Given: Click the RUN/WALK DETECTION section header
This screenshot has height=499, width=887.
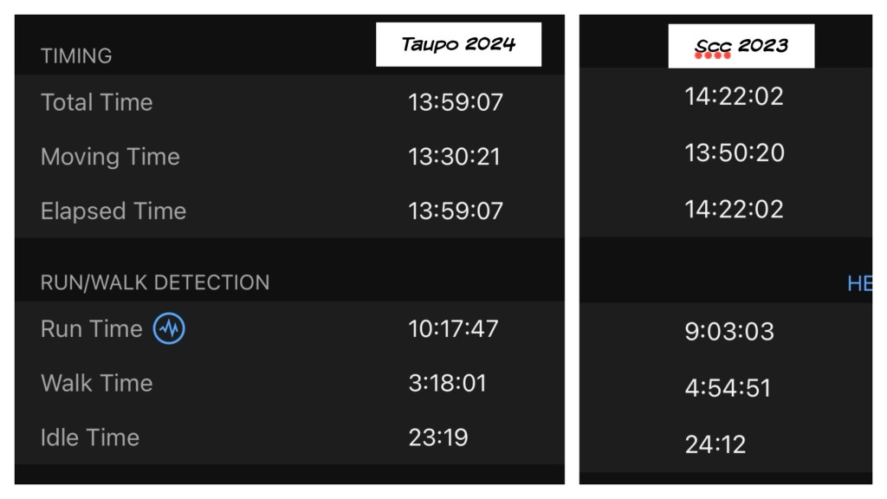Looking at the screenshot, I should click(x=155, y=282).
